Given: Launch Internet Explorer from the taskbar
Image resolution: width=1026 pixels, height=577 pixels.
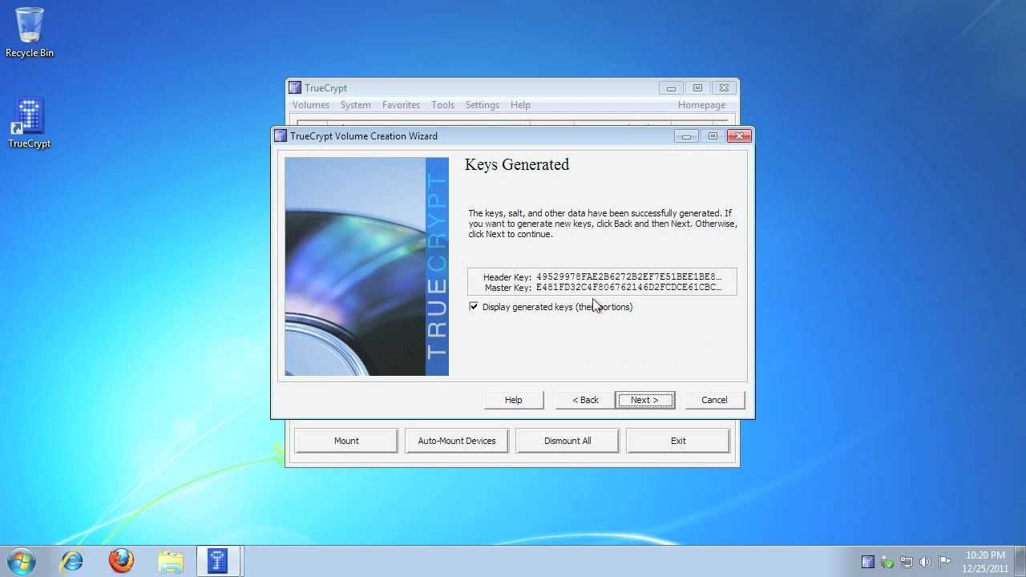Looking at the screenshot, I should 72,560.
